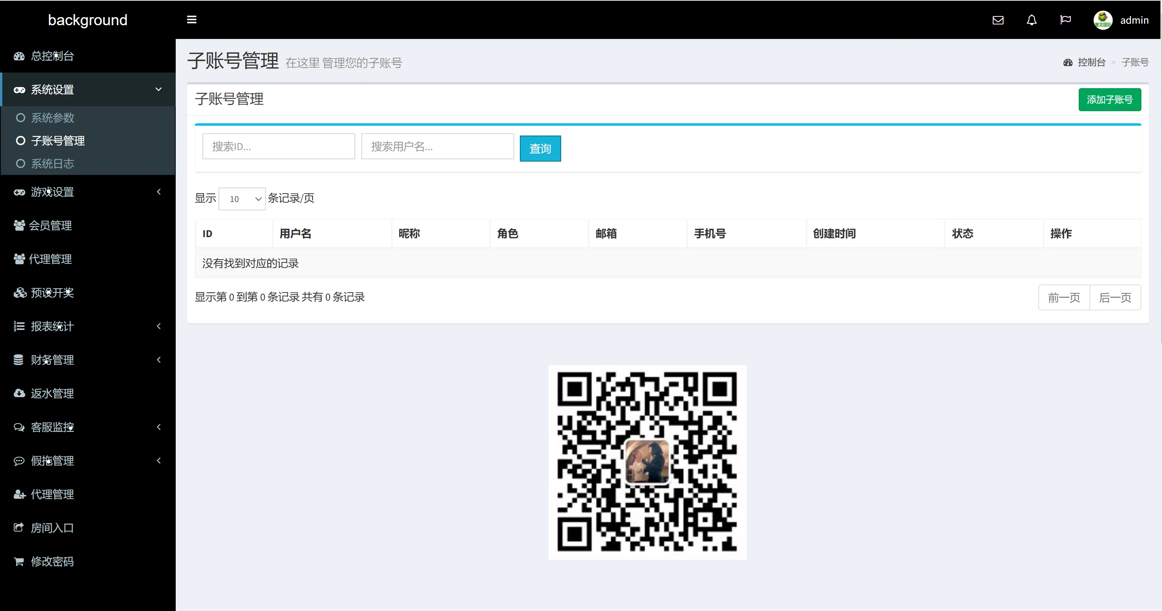The height and width of the screenshot is (611, 1162).
Task: Sort by the 用户名 column header
Action: tap(332, 234)
